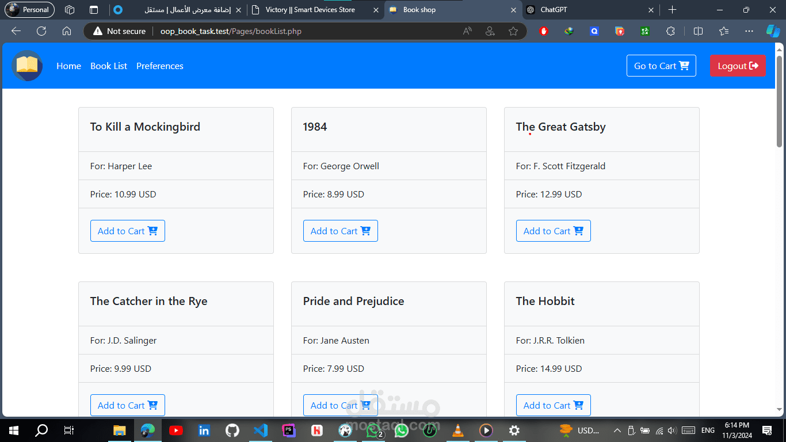
Task: Click the Read aloud icon
Action: pos(467,31)
